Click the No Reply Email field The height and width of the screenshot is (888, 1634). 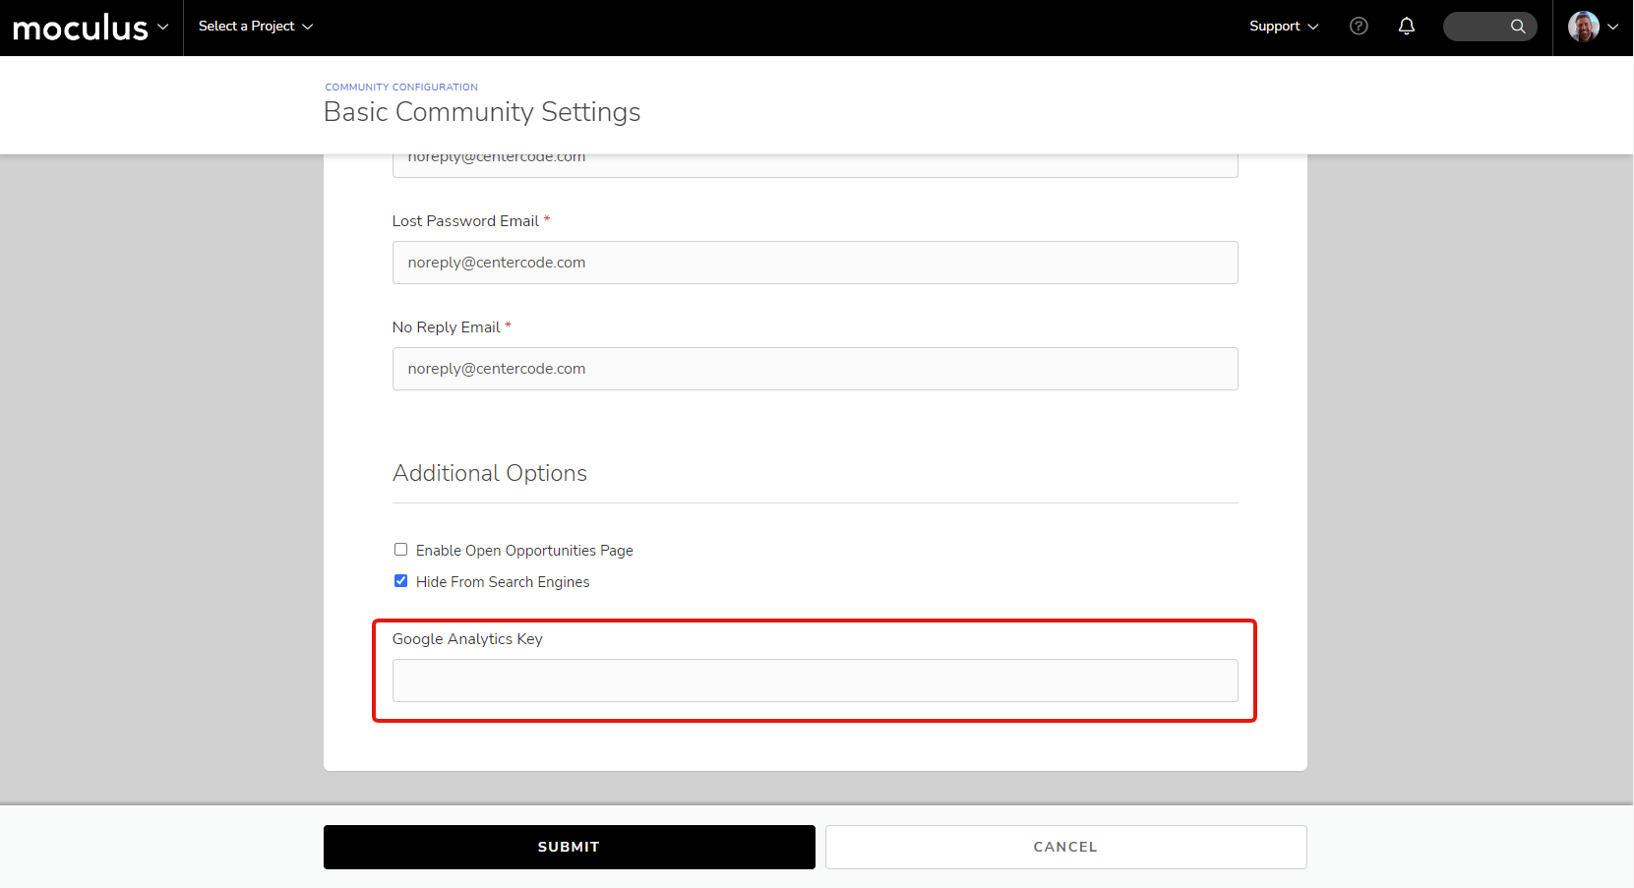815,369
